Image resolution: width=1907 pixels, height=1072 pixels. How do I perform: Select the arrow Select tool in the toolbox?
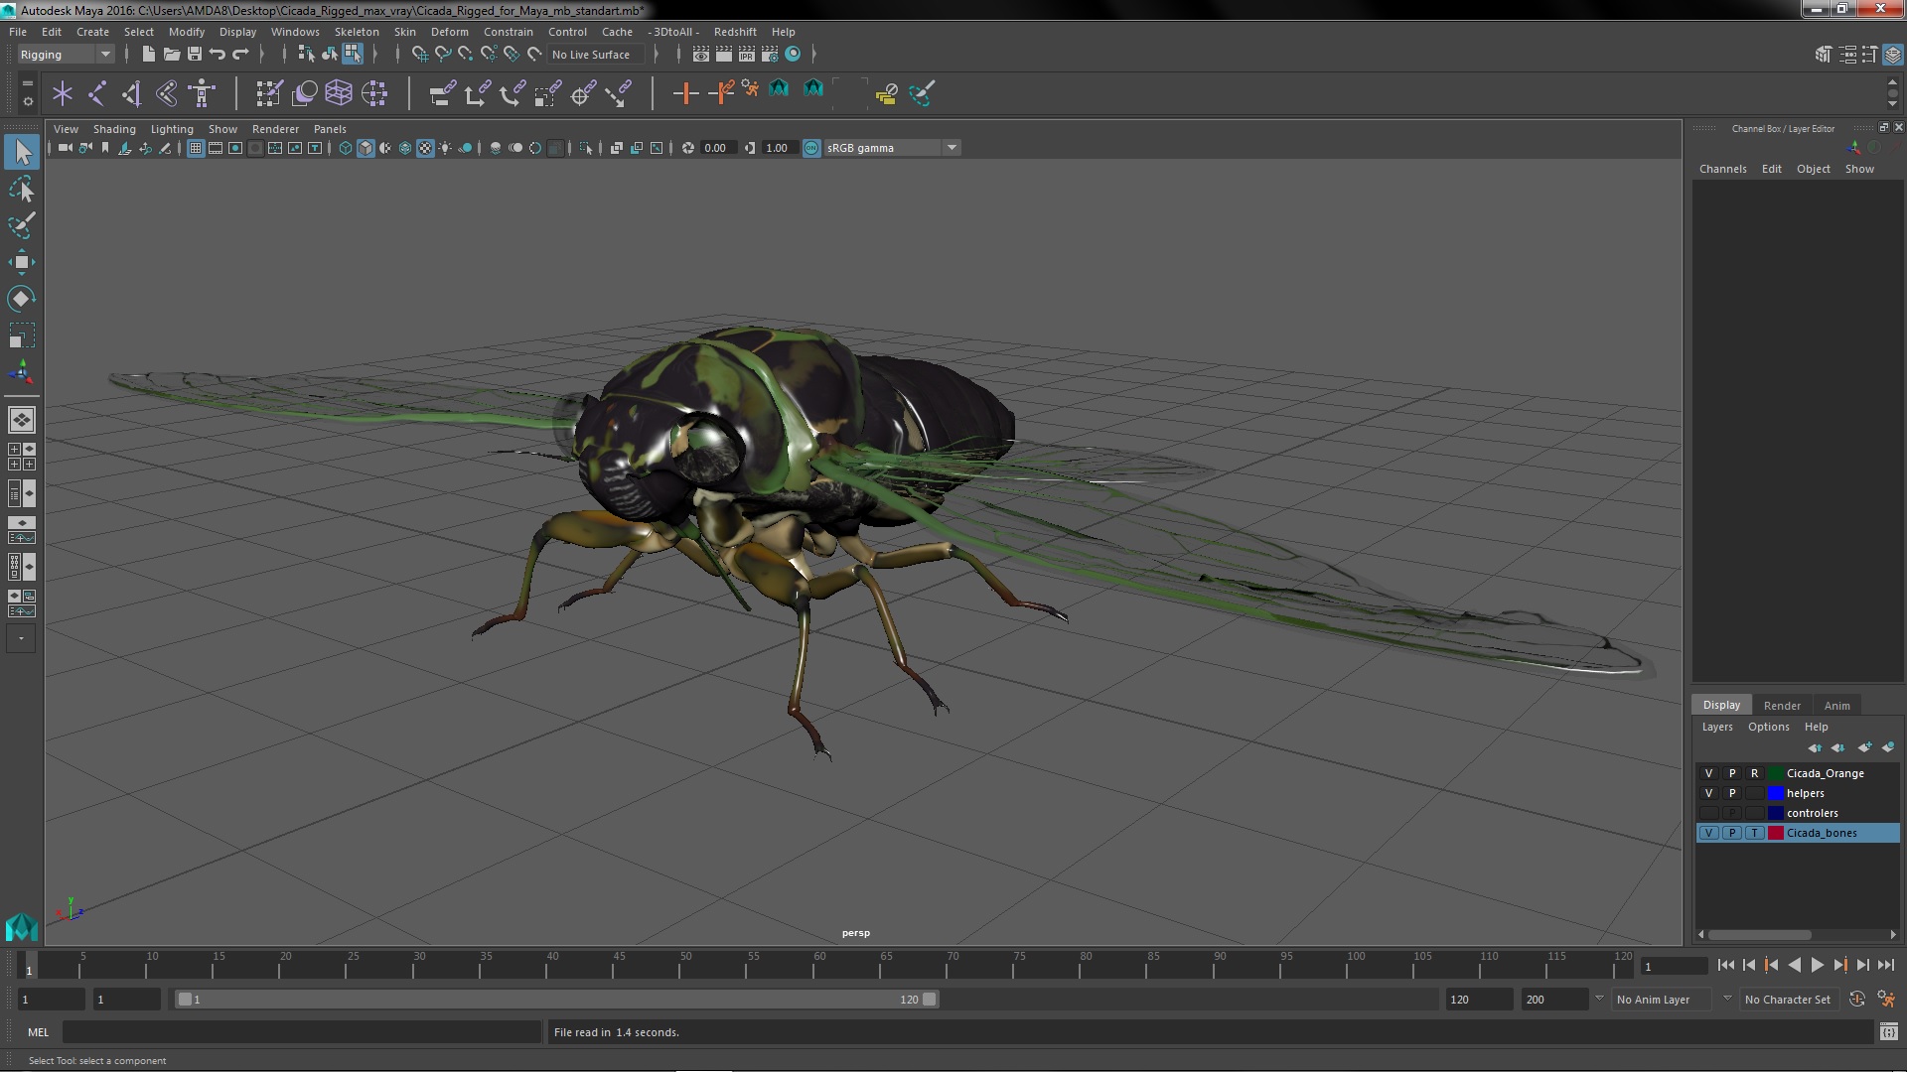(x=22, y=152)
